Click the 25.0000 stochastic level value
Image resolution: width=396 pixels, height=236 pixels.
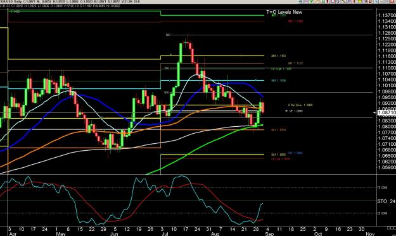point(382,213)
